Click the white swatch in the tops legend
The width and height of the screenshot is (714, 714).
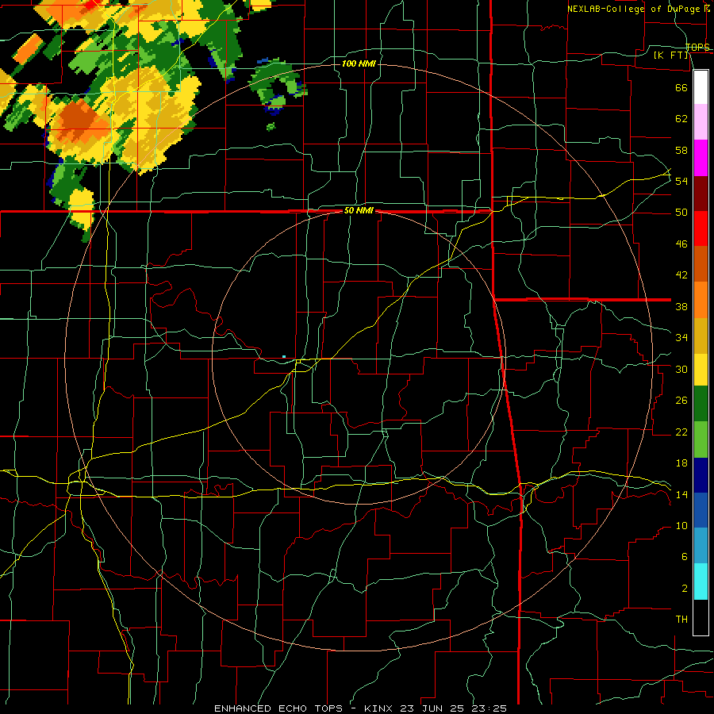[701, 87]
